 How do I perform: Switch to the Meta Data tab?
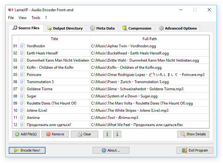pyautogui.click(x=102, y=28)
